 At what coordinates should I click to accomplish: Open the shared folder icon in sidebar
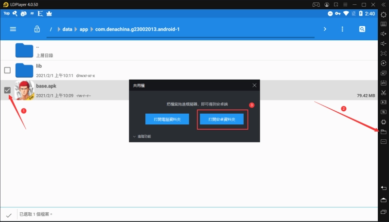[383, 132]
